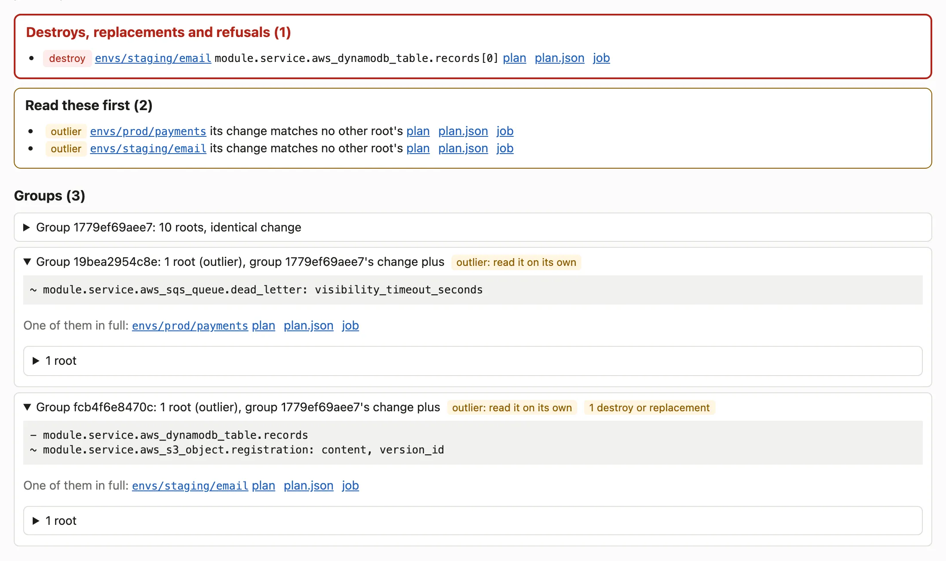Expand the 1 root list under envs/staging/email group
This screenshot has width=946, height=561.
pos(473,521)
